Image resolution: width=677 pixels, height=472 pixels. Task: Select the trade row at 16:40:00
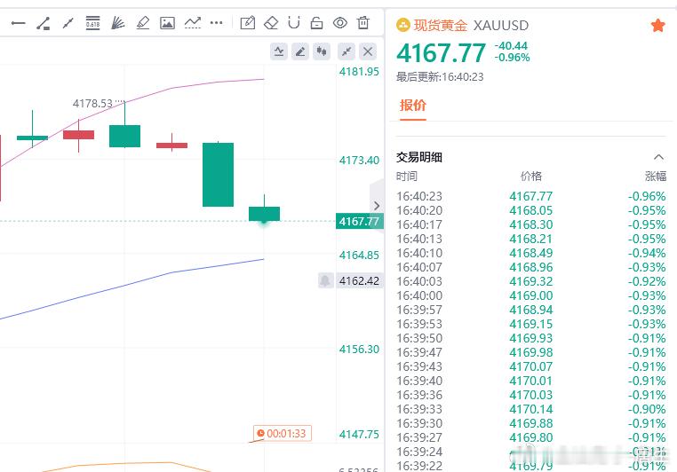[x=531, y=295]
